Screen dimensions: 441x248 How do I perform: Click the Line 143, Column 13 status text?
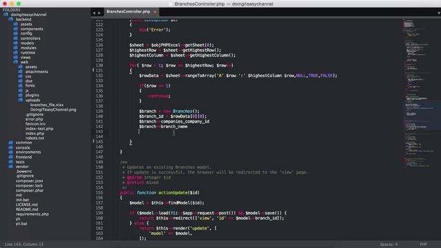[24, 245]
